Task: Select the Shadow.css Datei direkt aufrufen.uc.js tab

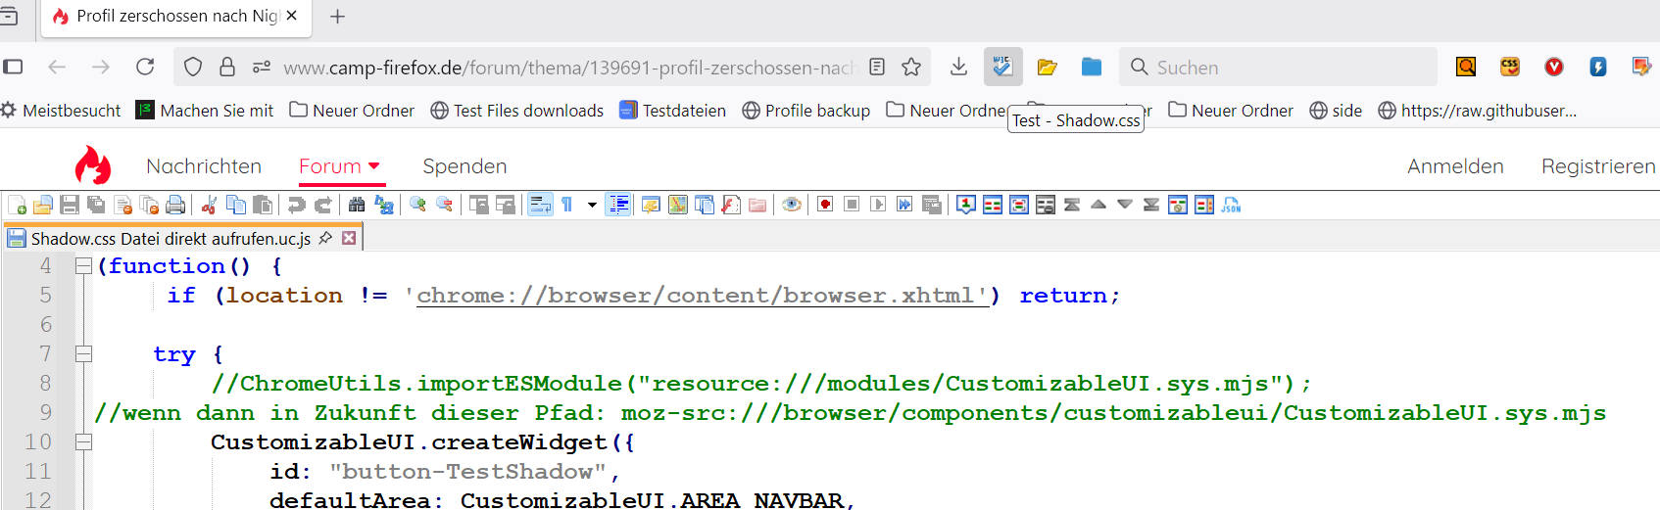Action: (170, 239)
